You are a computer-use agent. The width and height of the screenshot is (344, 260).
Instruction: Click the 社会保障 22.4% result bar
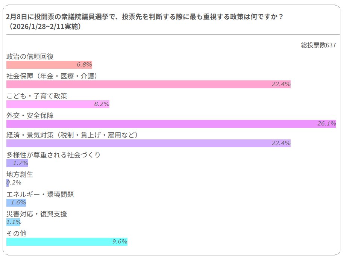click(149, 84)
